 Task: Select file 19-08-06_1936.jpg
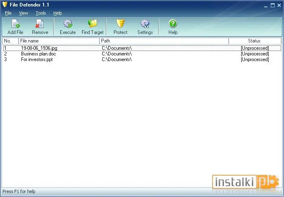point(39,48)
